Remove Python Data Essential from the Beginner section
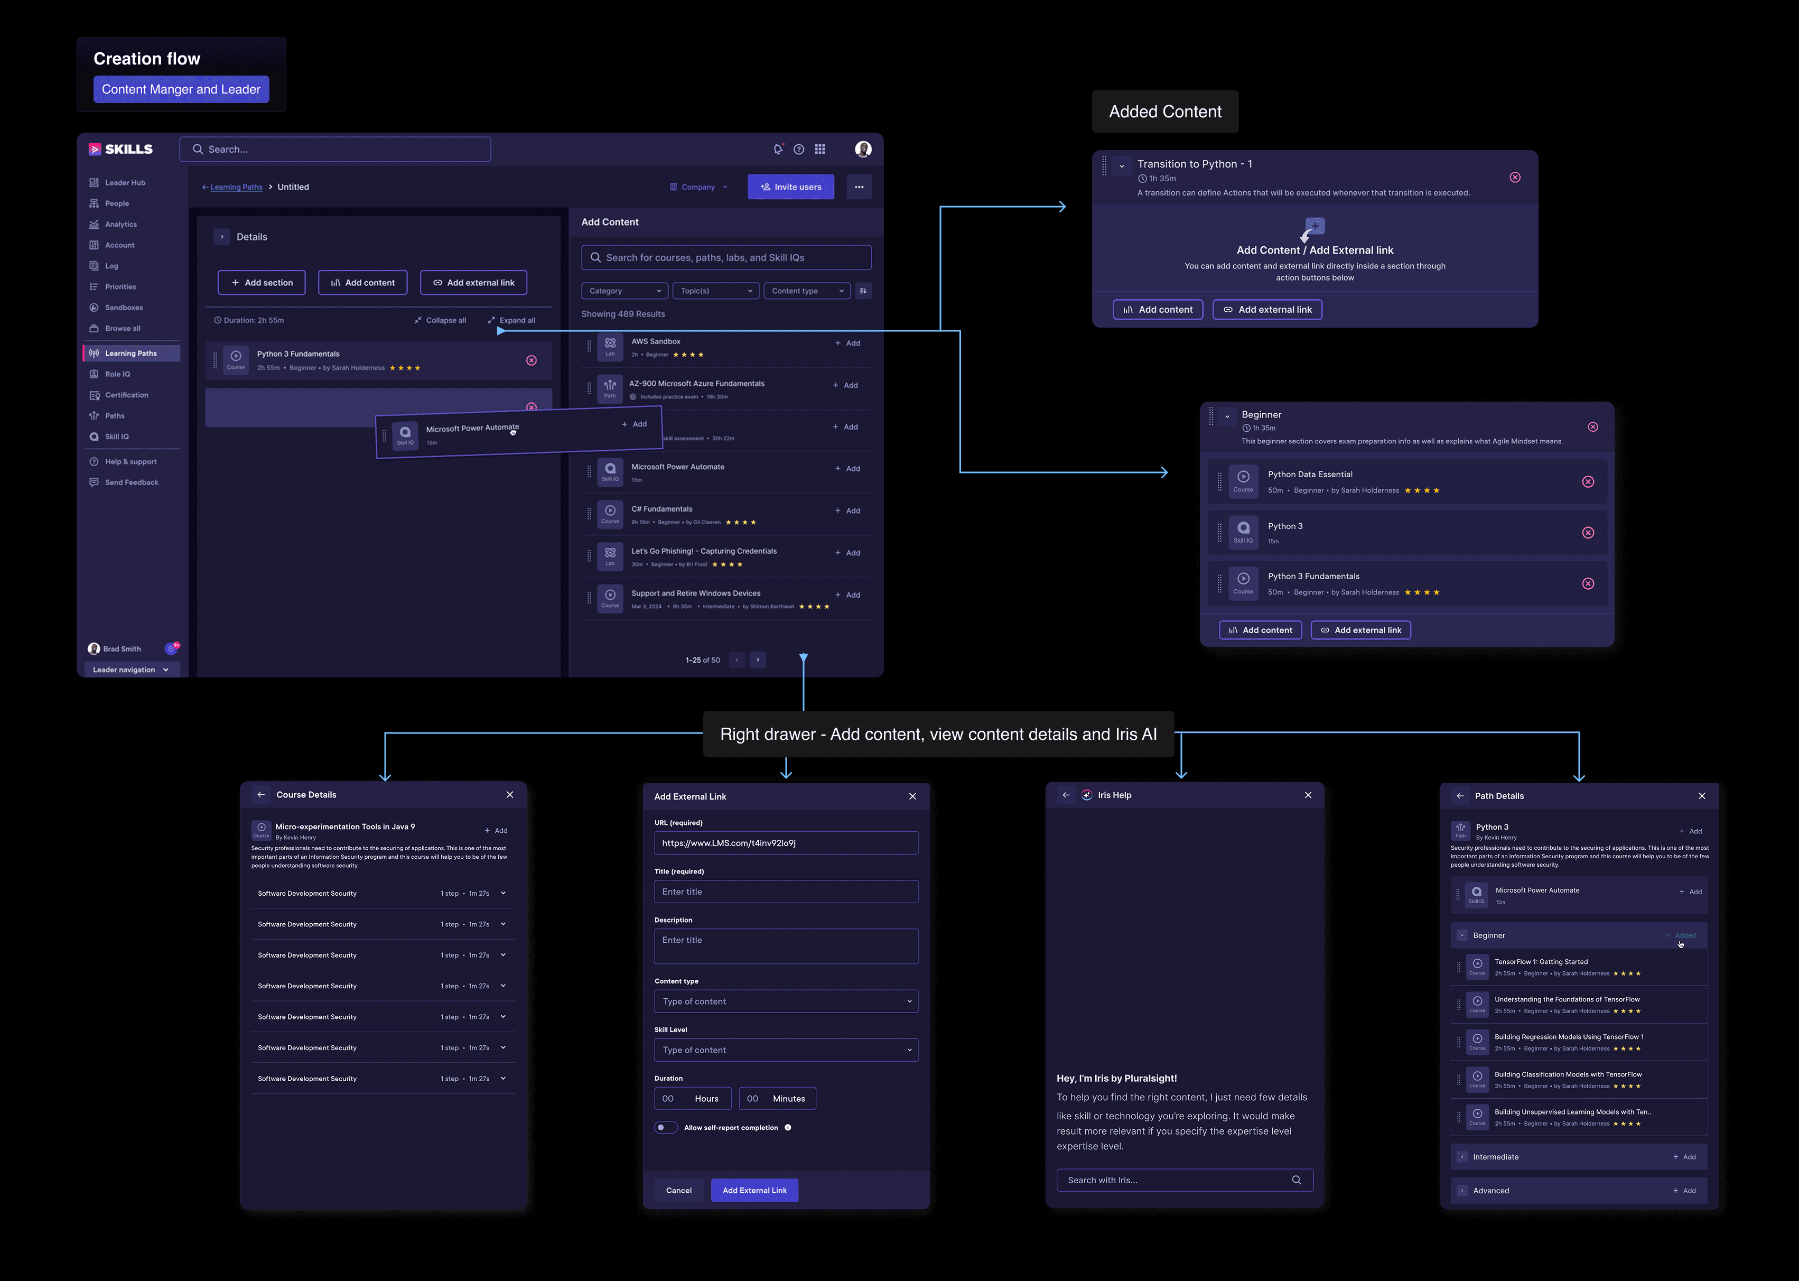Image resolution: width=1799 pixels, height=1281 pixels. coord(1588,482)
